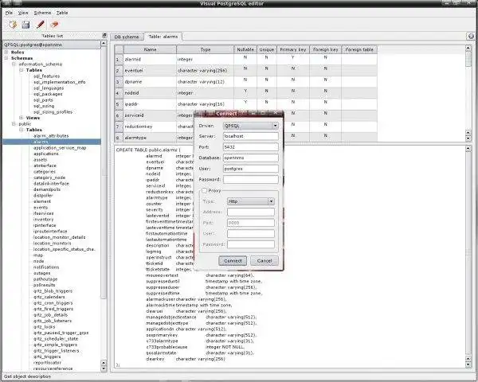Click row header number 5 for ipaddr
Viewport: 478px width, 382px height.
click(119, 104)
